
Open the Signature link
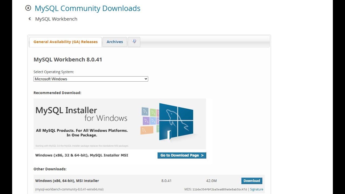[x=257, y=189]
